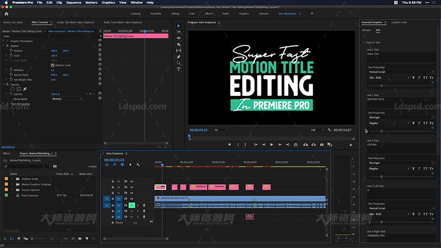Click New Item icon in Project panel
Image resolution: width=441 pixels, height=248 pixels.
(87, 239)
